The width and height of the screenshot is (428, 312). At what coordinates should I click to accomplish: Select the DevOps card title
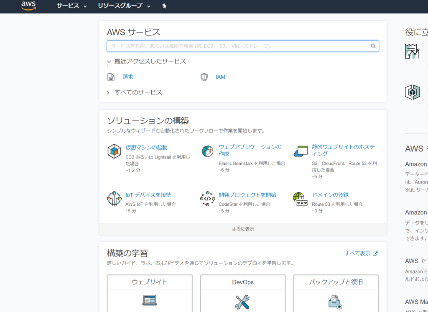pos(243,282)
